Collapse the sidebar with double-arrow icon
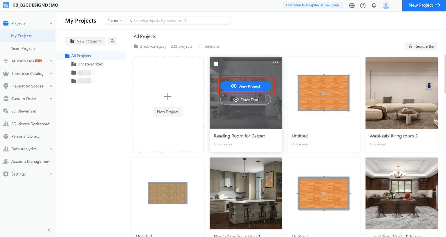446x237 pixels. coord(49,230)
